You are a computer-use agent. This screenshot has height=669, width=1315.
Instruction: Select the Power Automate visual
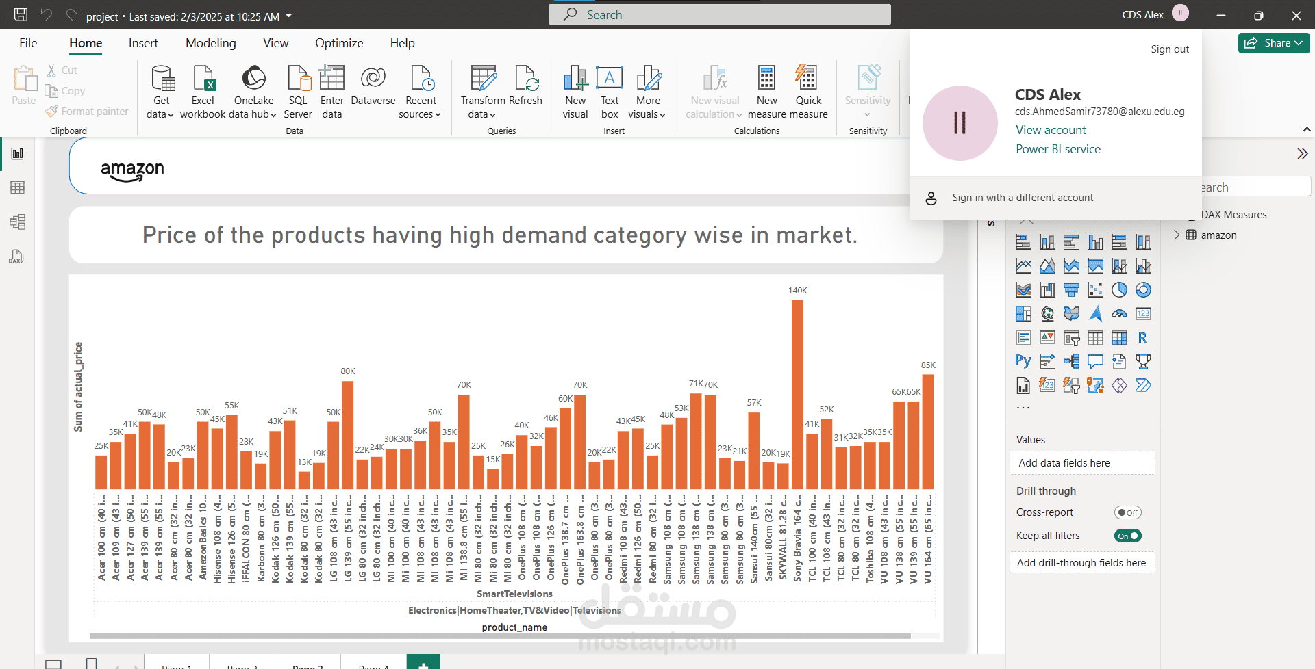point(1143,385)
